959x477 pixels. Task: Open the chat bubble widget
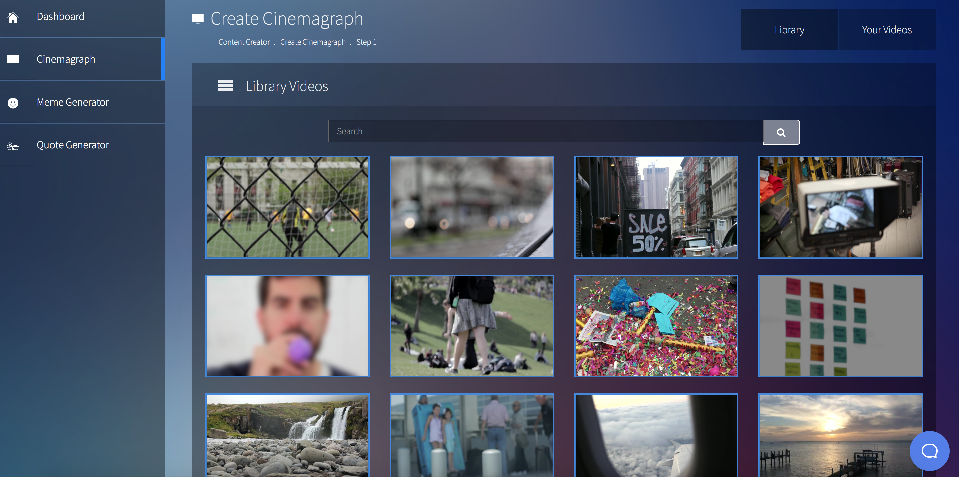[x=929, y=451]
